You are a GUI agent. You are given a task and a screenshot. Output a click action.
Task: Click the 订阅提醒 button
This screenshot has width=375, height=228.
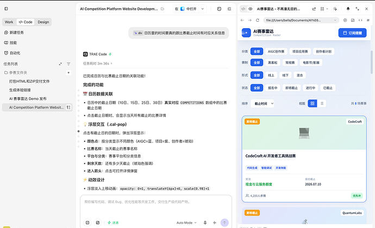(352, 33)
